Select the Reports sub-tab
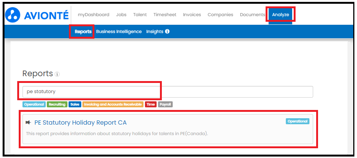Image resolution: width=357 pixels, height=158 pixels. tap(83, 32)
